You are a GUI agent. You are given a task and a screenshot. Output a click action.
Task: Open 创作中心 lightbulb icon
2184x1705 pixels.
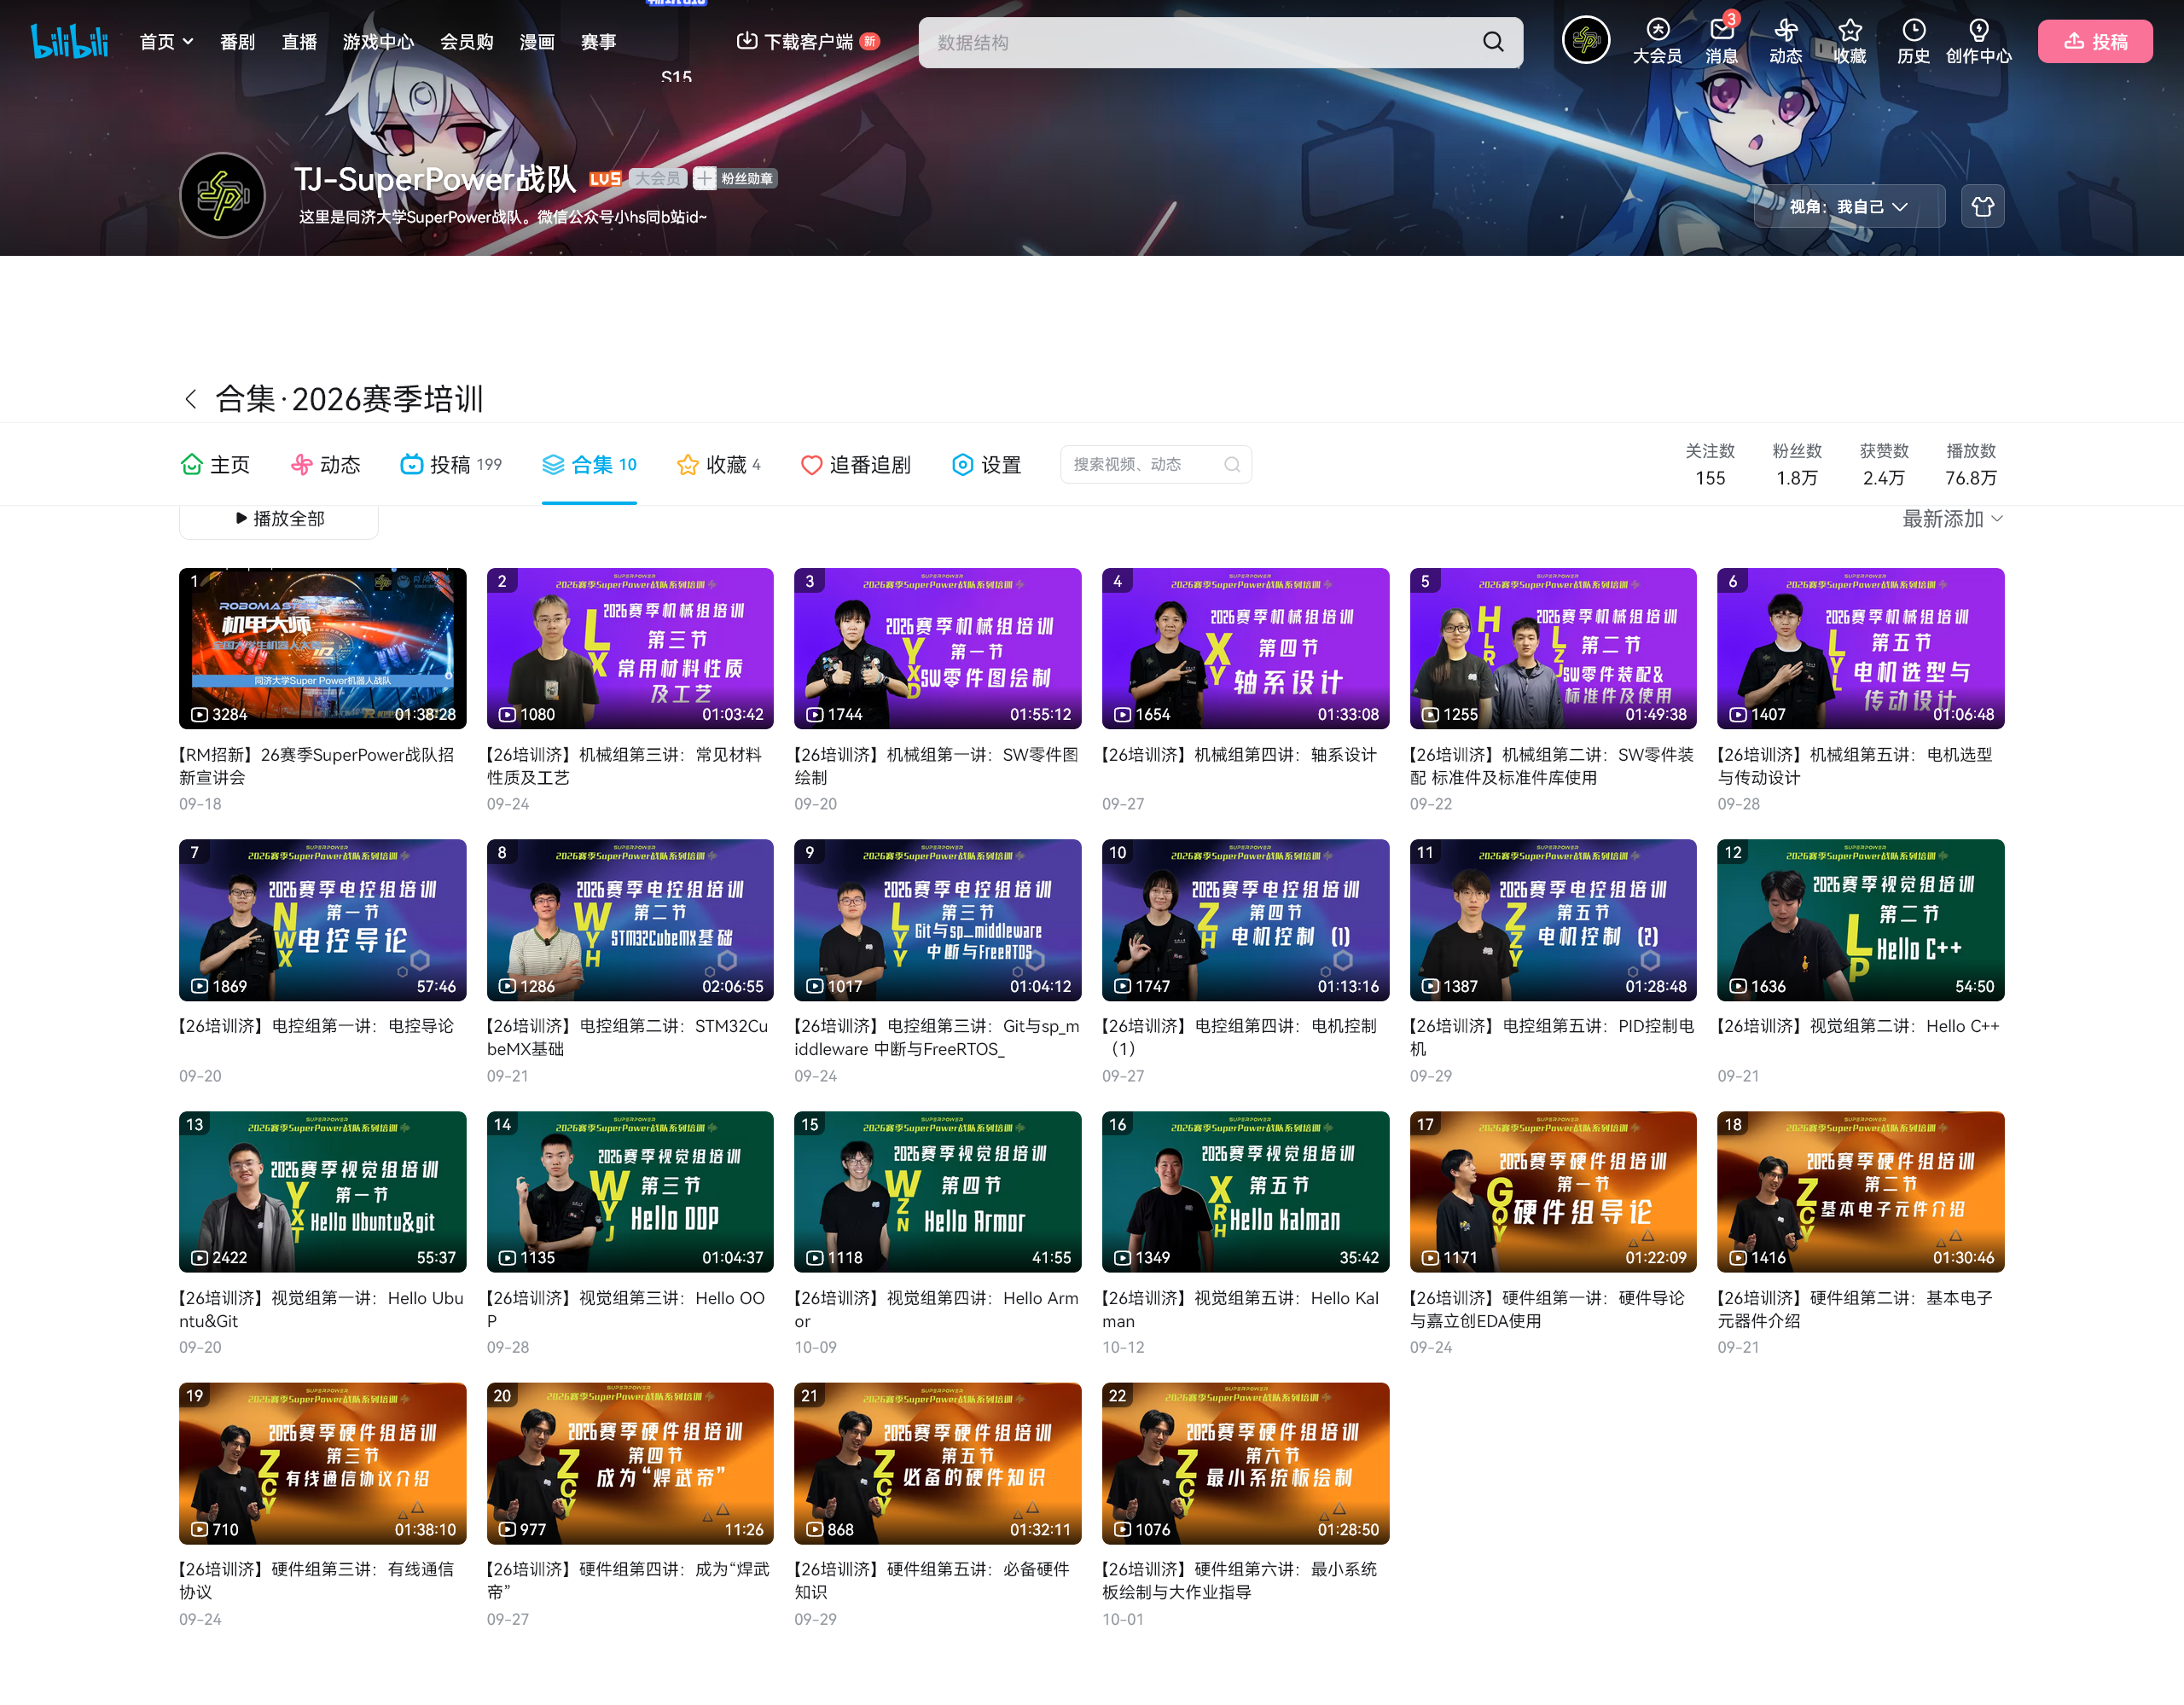(1978, 41)
